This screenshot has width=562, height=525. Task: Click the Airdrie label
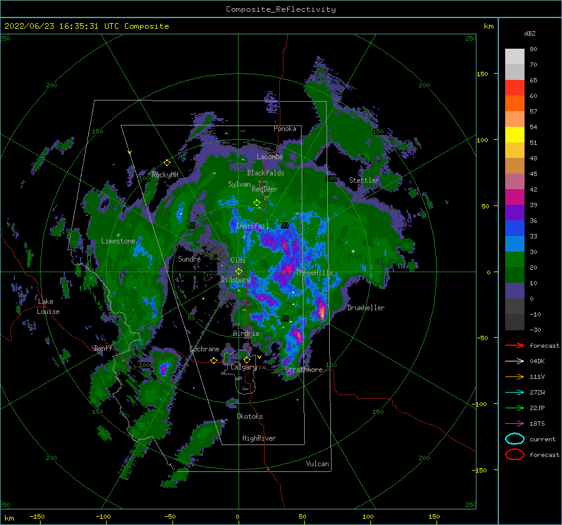tap(246, 333)
